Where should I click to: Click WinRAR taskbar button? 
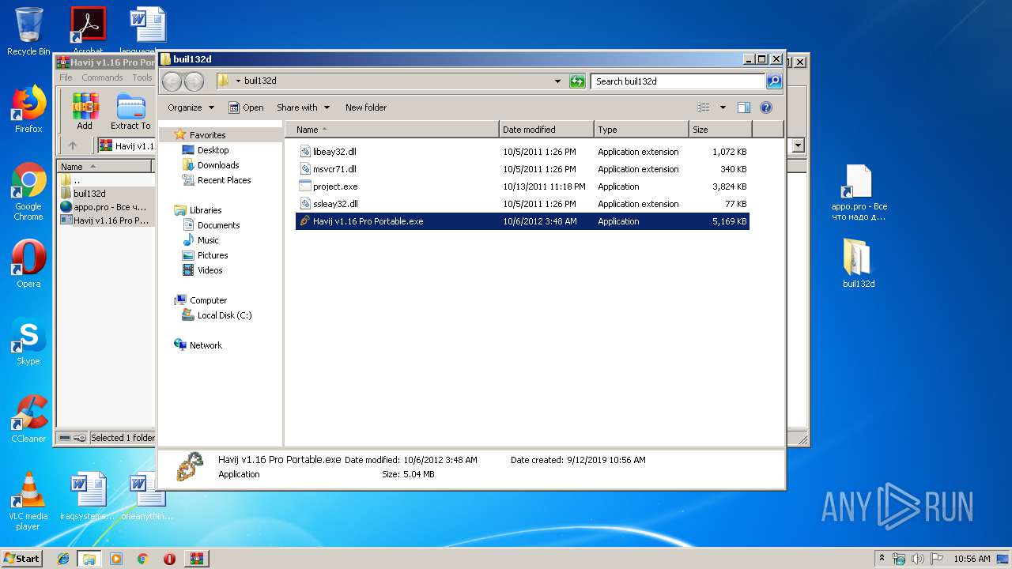(x=196, y=559)
